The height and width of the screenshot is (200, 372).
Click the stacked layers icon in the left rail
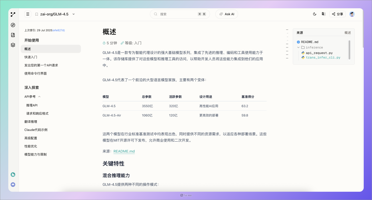13,45
